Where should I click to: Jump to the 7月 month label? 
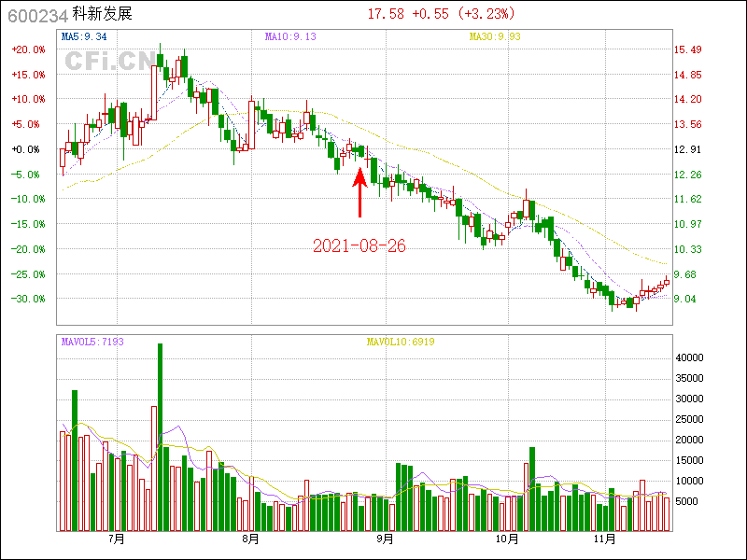coord(117,539)
